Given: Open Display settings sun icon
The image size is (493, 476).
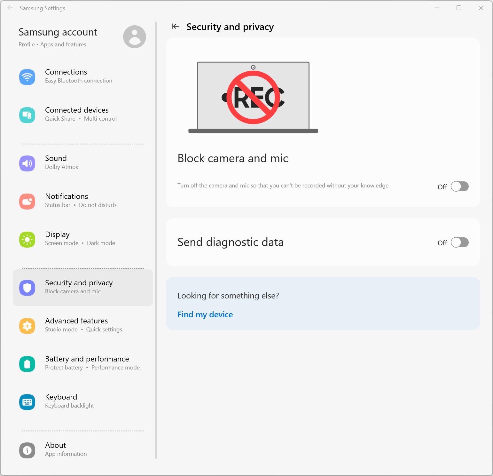Looking at the screenshot, I should 27,240.
